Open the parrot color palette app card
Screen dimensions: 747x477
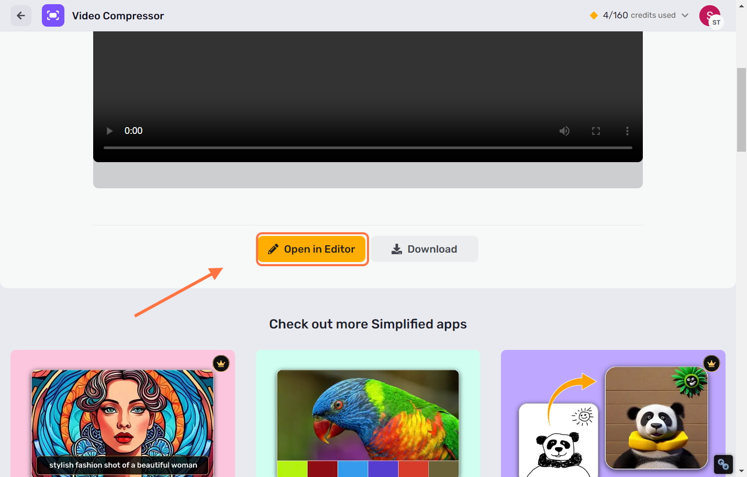tap(368, 413)
